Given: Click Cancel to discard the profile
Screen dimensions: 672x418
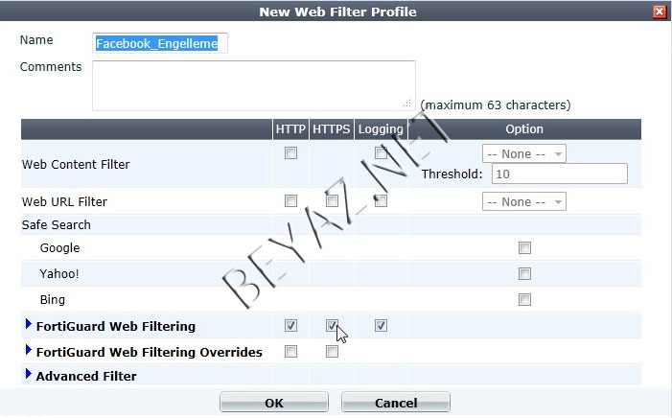Looking at the screenshot, I should (396, 403).
